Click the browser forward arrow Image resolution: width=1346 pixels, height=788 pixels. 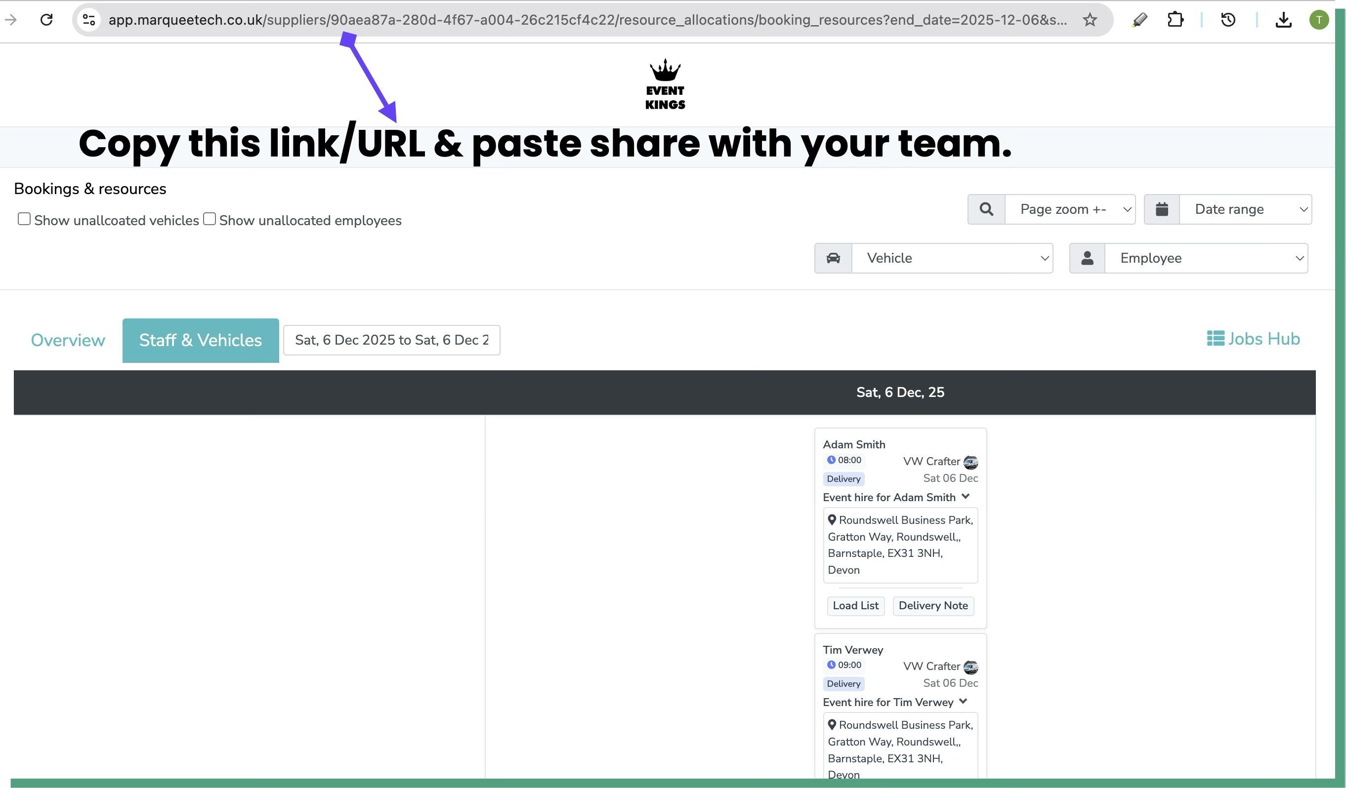tap(11, 20)
